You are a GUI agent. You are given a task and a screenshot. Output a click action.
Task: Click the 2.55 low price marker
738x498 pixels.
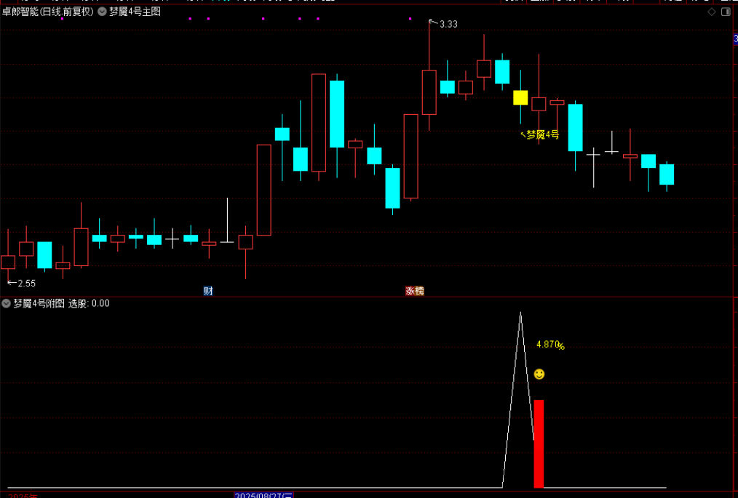26,283
